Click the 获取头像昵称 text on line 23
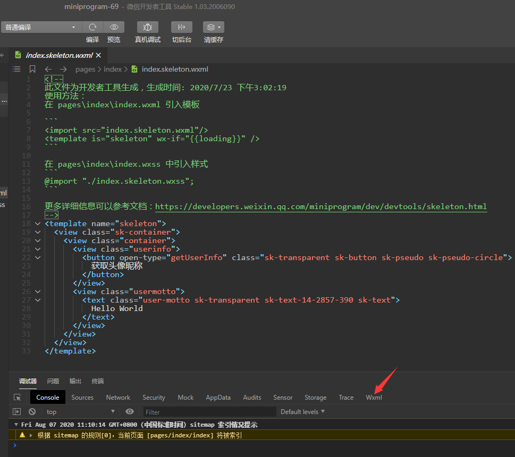Screen dimensions: 515x457 [x=117, y=266]
